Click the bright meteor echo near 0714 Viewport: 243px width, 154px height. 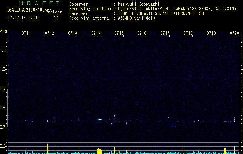click(x=99, y=120)
